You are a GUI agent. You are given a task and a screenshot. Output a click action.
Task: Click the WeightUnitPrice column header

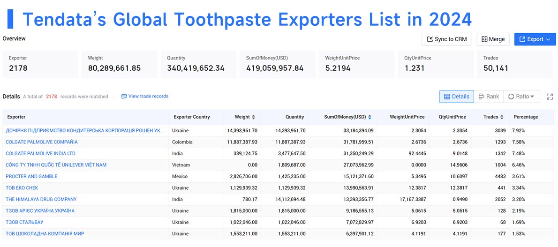click(407, 117)
